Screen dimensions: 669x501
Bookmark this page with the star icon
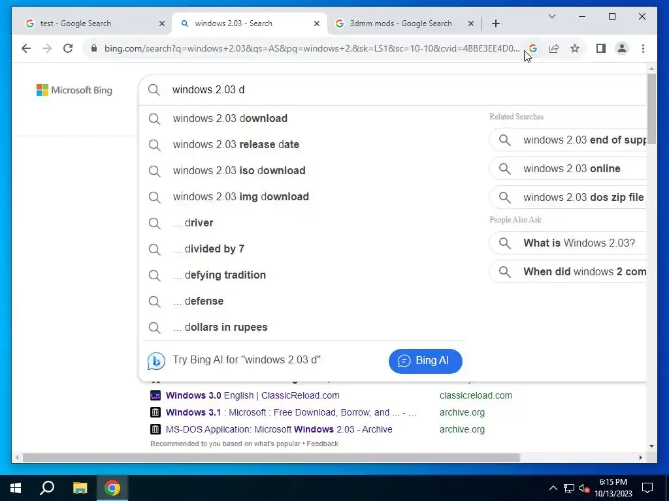point(575,48)
